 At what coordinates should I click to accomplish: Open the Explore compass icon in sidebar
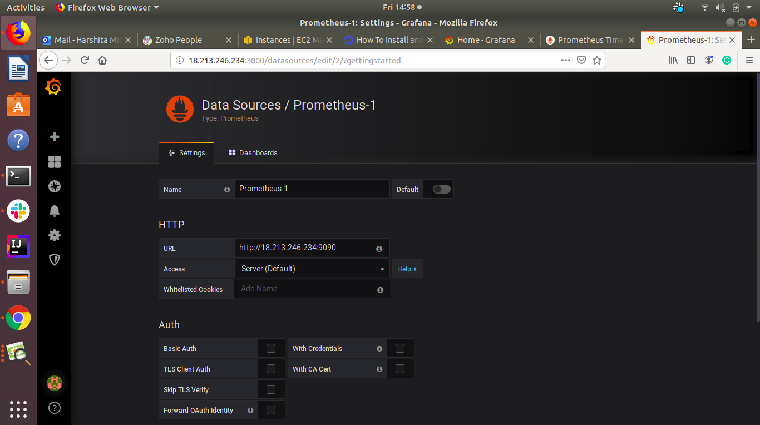click(55, 186)
